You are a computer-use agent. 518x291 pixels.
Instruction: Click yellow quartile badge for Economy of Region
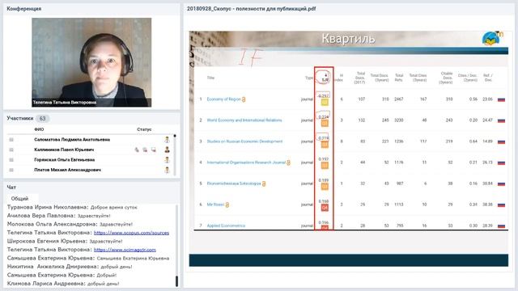coord(325,103)
